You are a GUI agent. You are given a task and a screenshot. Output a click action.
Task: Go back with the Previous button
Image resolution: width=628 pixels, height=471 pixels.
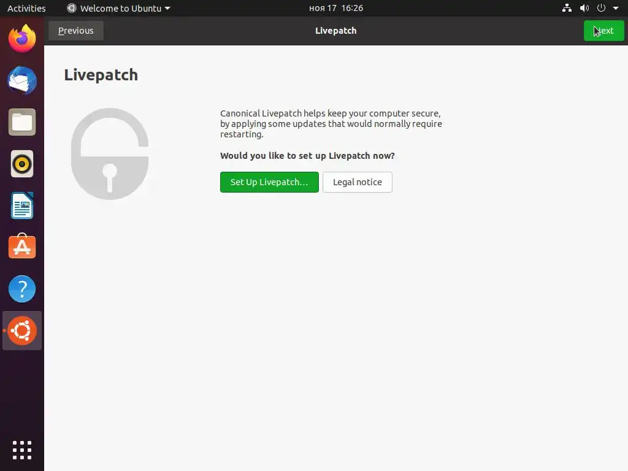tap(75, 31)
